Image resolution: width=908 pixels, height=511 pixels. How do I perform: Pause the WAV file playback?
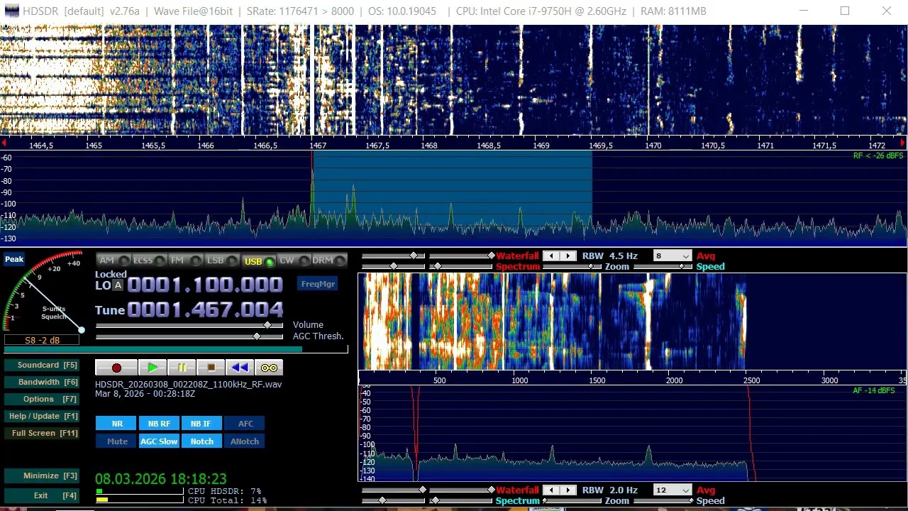[x=182, y=368]
